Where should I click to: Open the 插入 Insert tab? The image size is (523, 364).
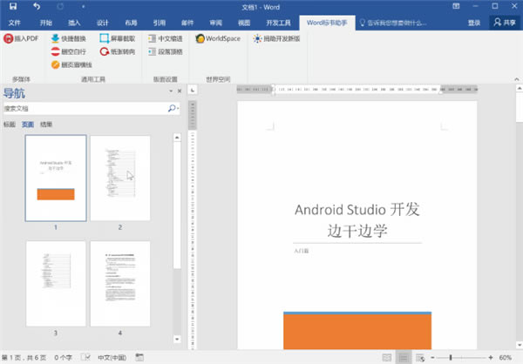point(74,23)
